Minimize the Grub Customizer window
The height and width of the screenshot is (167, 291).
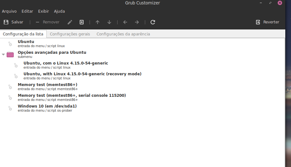pyautogui.click(x=261, y=3)
